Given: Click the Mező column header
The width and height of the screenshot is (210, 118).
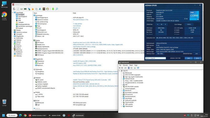Looking at the screenshot, I should pyautogui.click(x=35, y=13).
